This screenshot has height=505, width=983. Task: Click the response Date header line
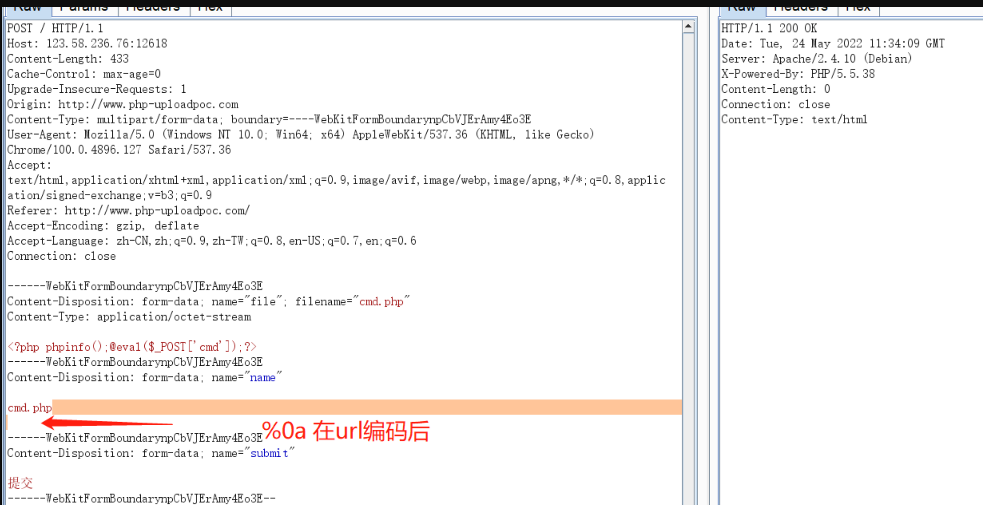point(833,43)
